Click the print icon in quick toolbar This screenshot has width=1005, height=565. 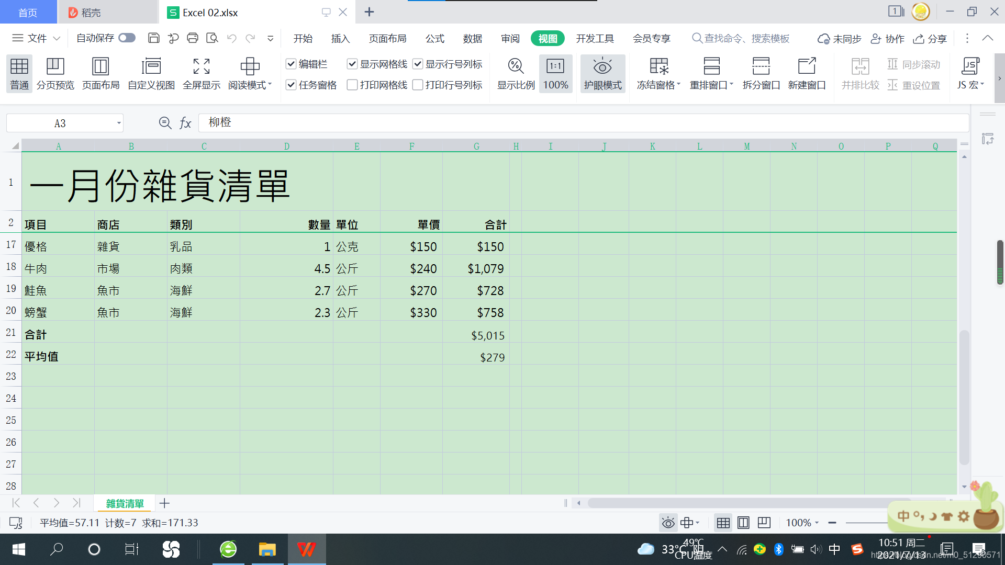coord(192,38)
